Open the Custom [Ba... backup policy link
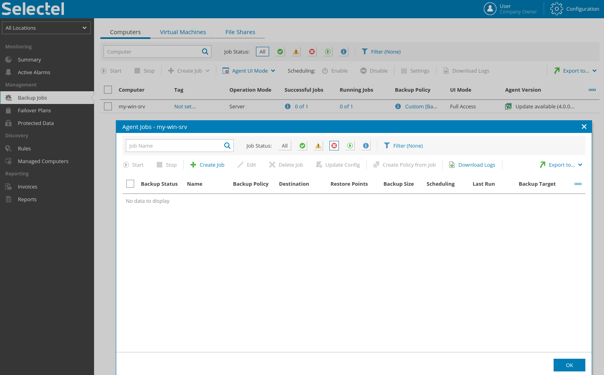Viewport: 604px width, 375px height. pyautogui.click(x=421, y=106)
